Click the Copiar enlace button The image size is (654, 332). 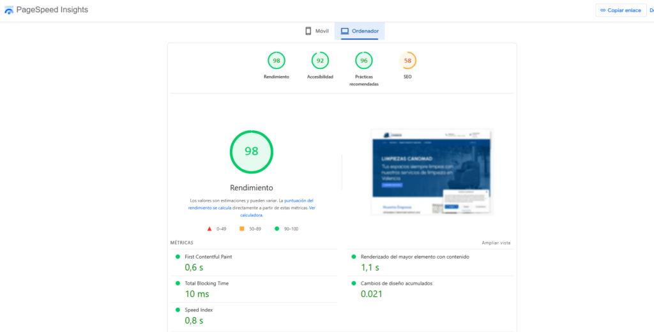click(620, 10)
